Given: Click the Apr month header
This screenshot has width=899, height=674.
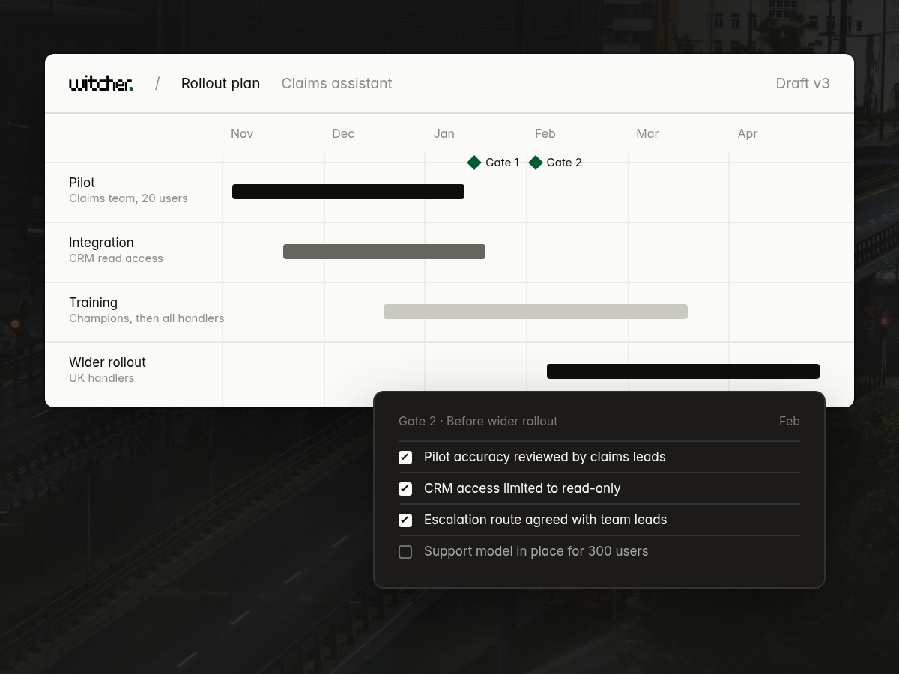Looking at the screenshot, I should [748, 133].
